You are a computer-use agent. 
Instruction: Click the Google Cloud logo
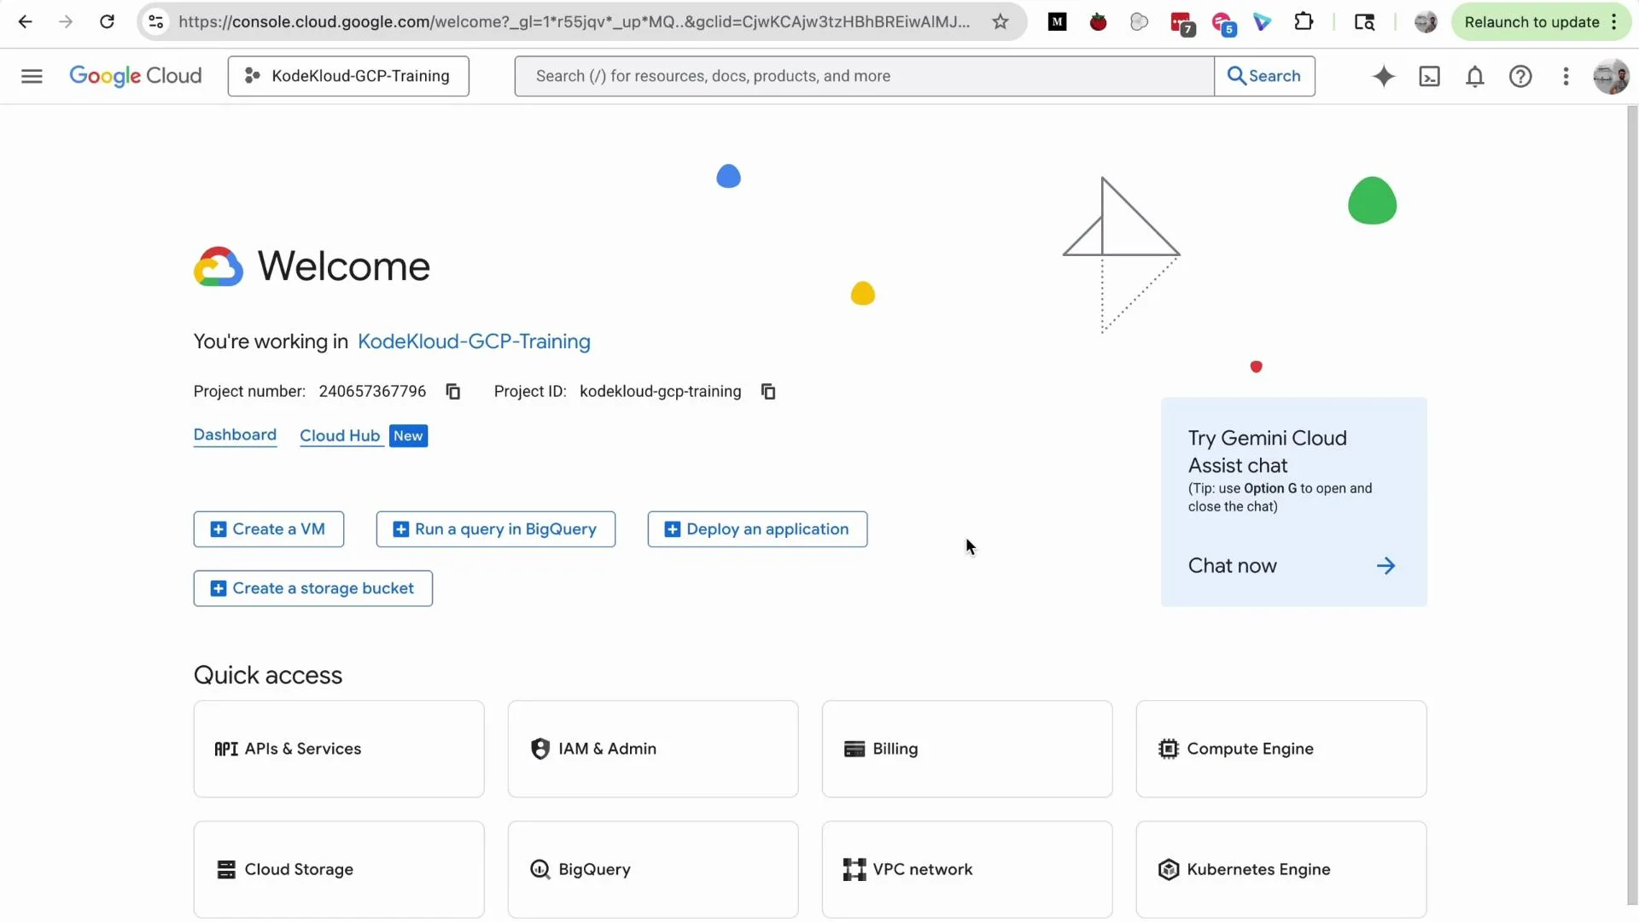point(136,76)
